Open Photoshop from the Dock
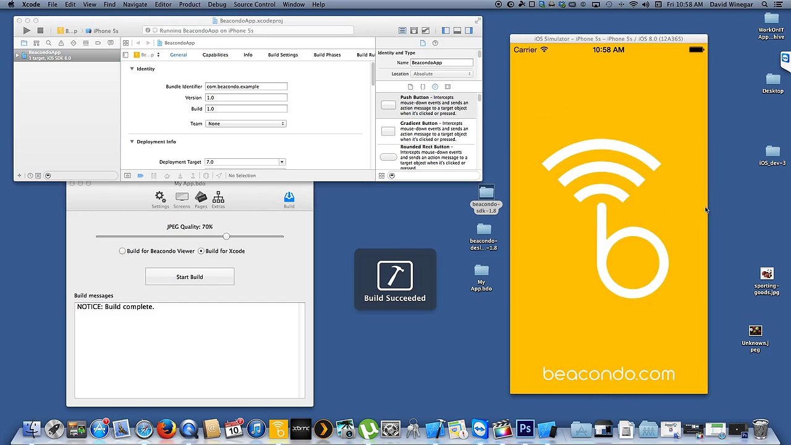The image size is (791, 445). click(525, 428)
